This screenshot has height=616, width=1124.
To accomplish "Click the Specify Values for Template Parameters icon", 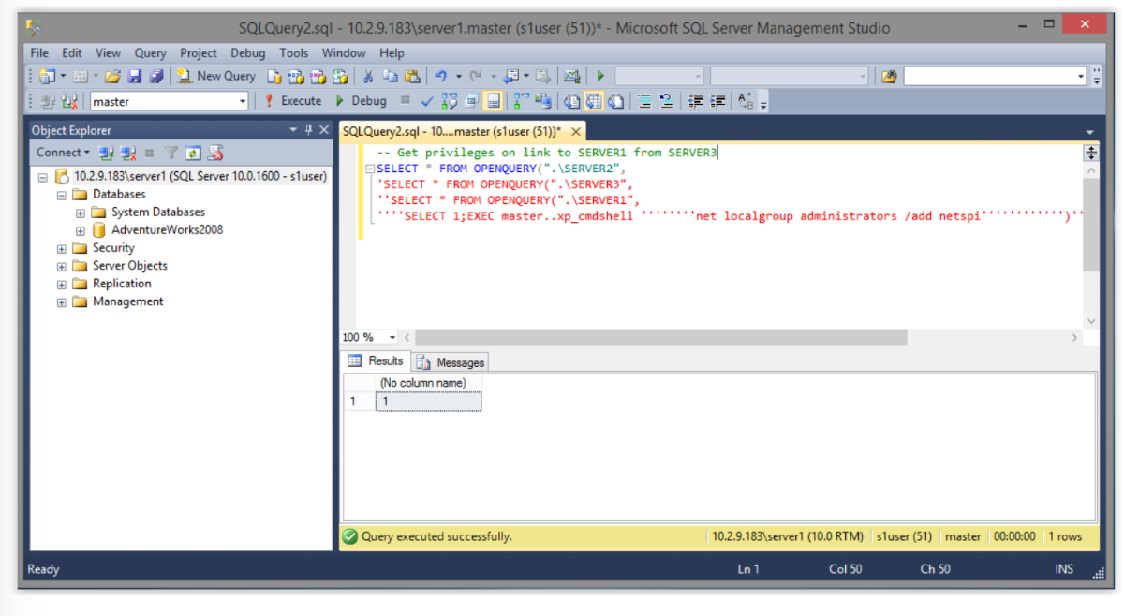I will click(746, 100).
